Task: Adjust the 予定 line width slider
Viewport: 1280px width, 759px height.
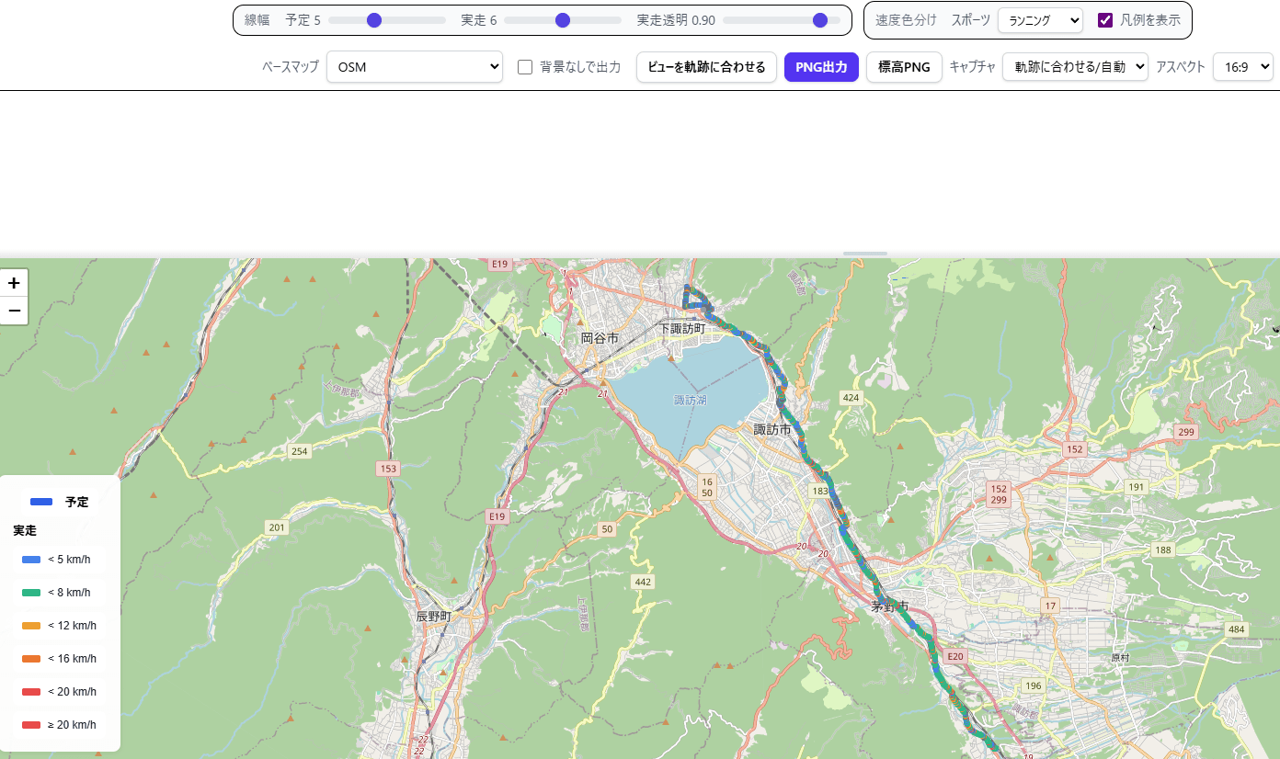Action: pos(386,20)
